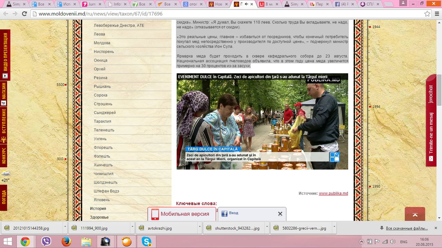
Task: Switch to Мобильная версия
Action: click(x=182, y=214)
